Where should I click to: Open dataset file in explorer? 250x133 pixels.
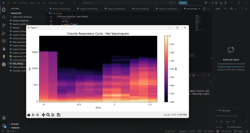click(x=16, y=28)
